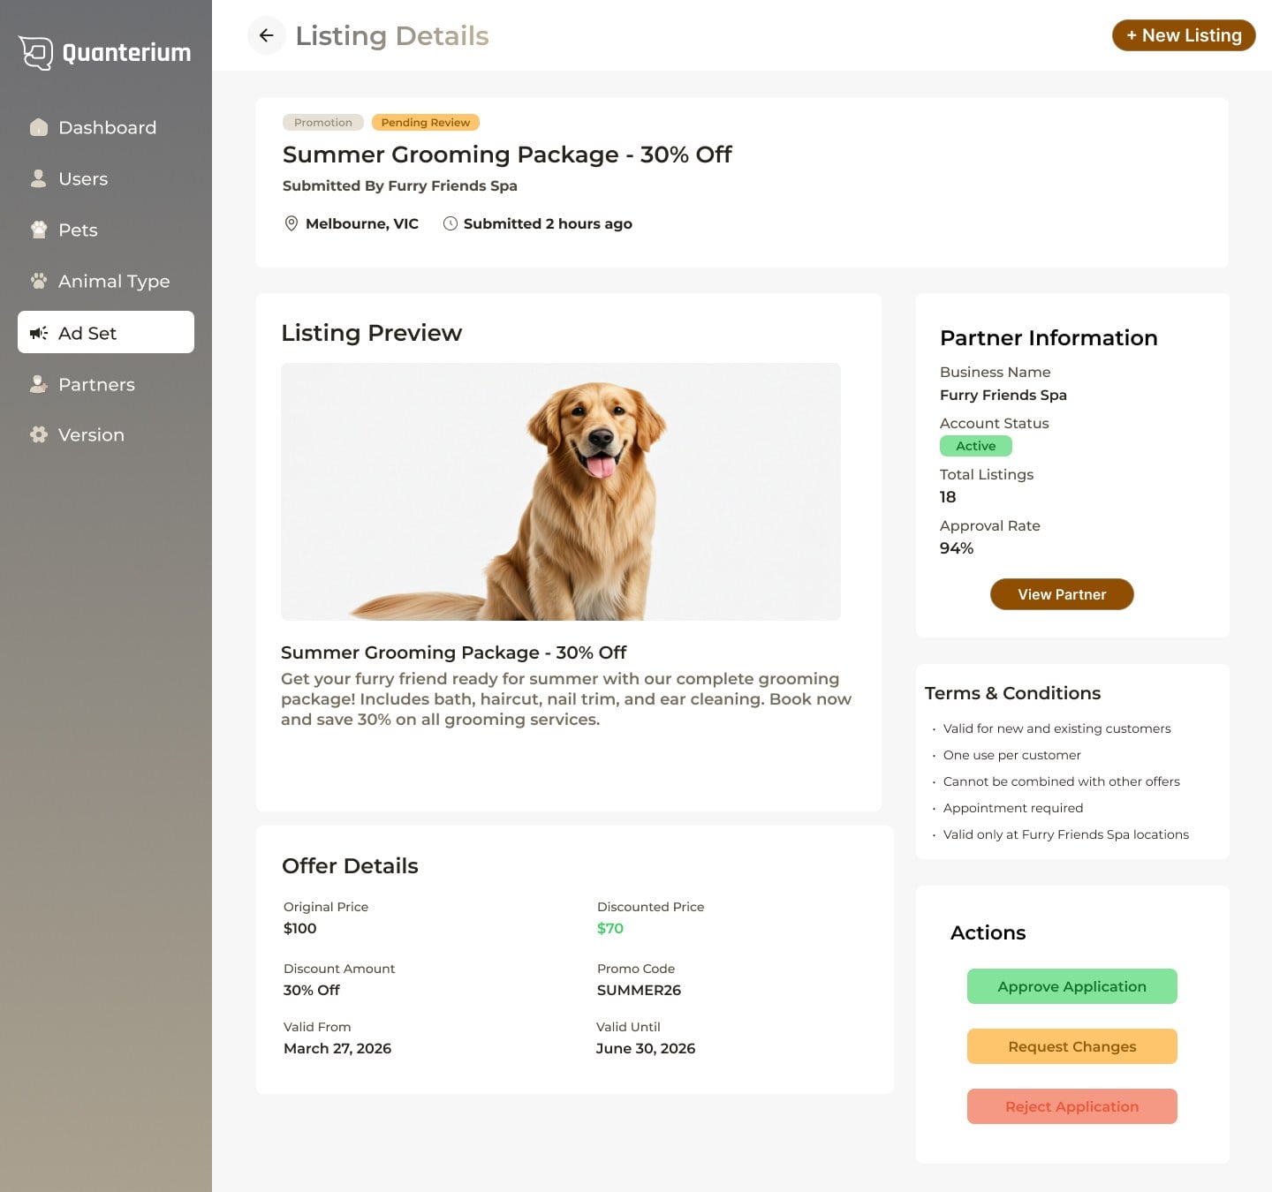Select Animal Type in sidebar
The width and height of the screenshot is (1272, 1192).
pyautogui.click(x=106, y=281)
